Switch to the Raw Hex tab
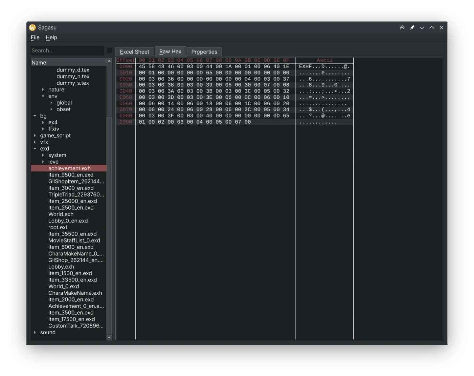This screenshot has width=474, height=376. [170, 52]
